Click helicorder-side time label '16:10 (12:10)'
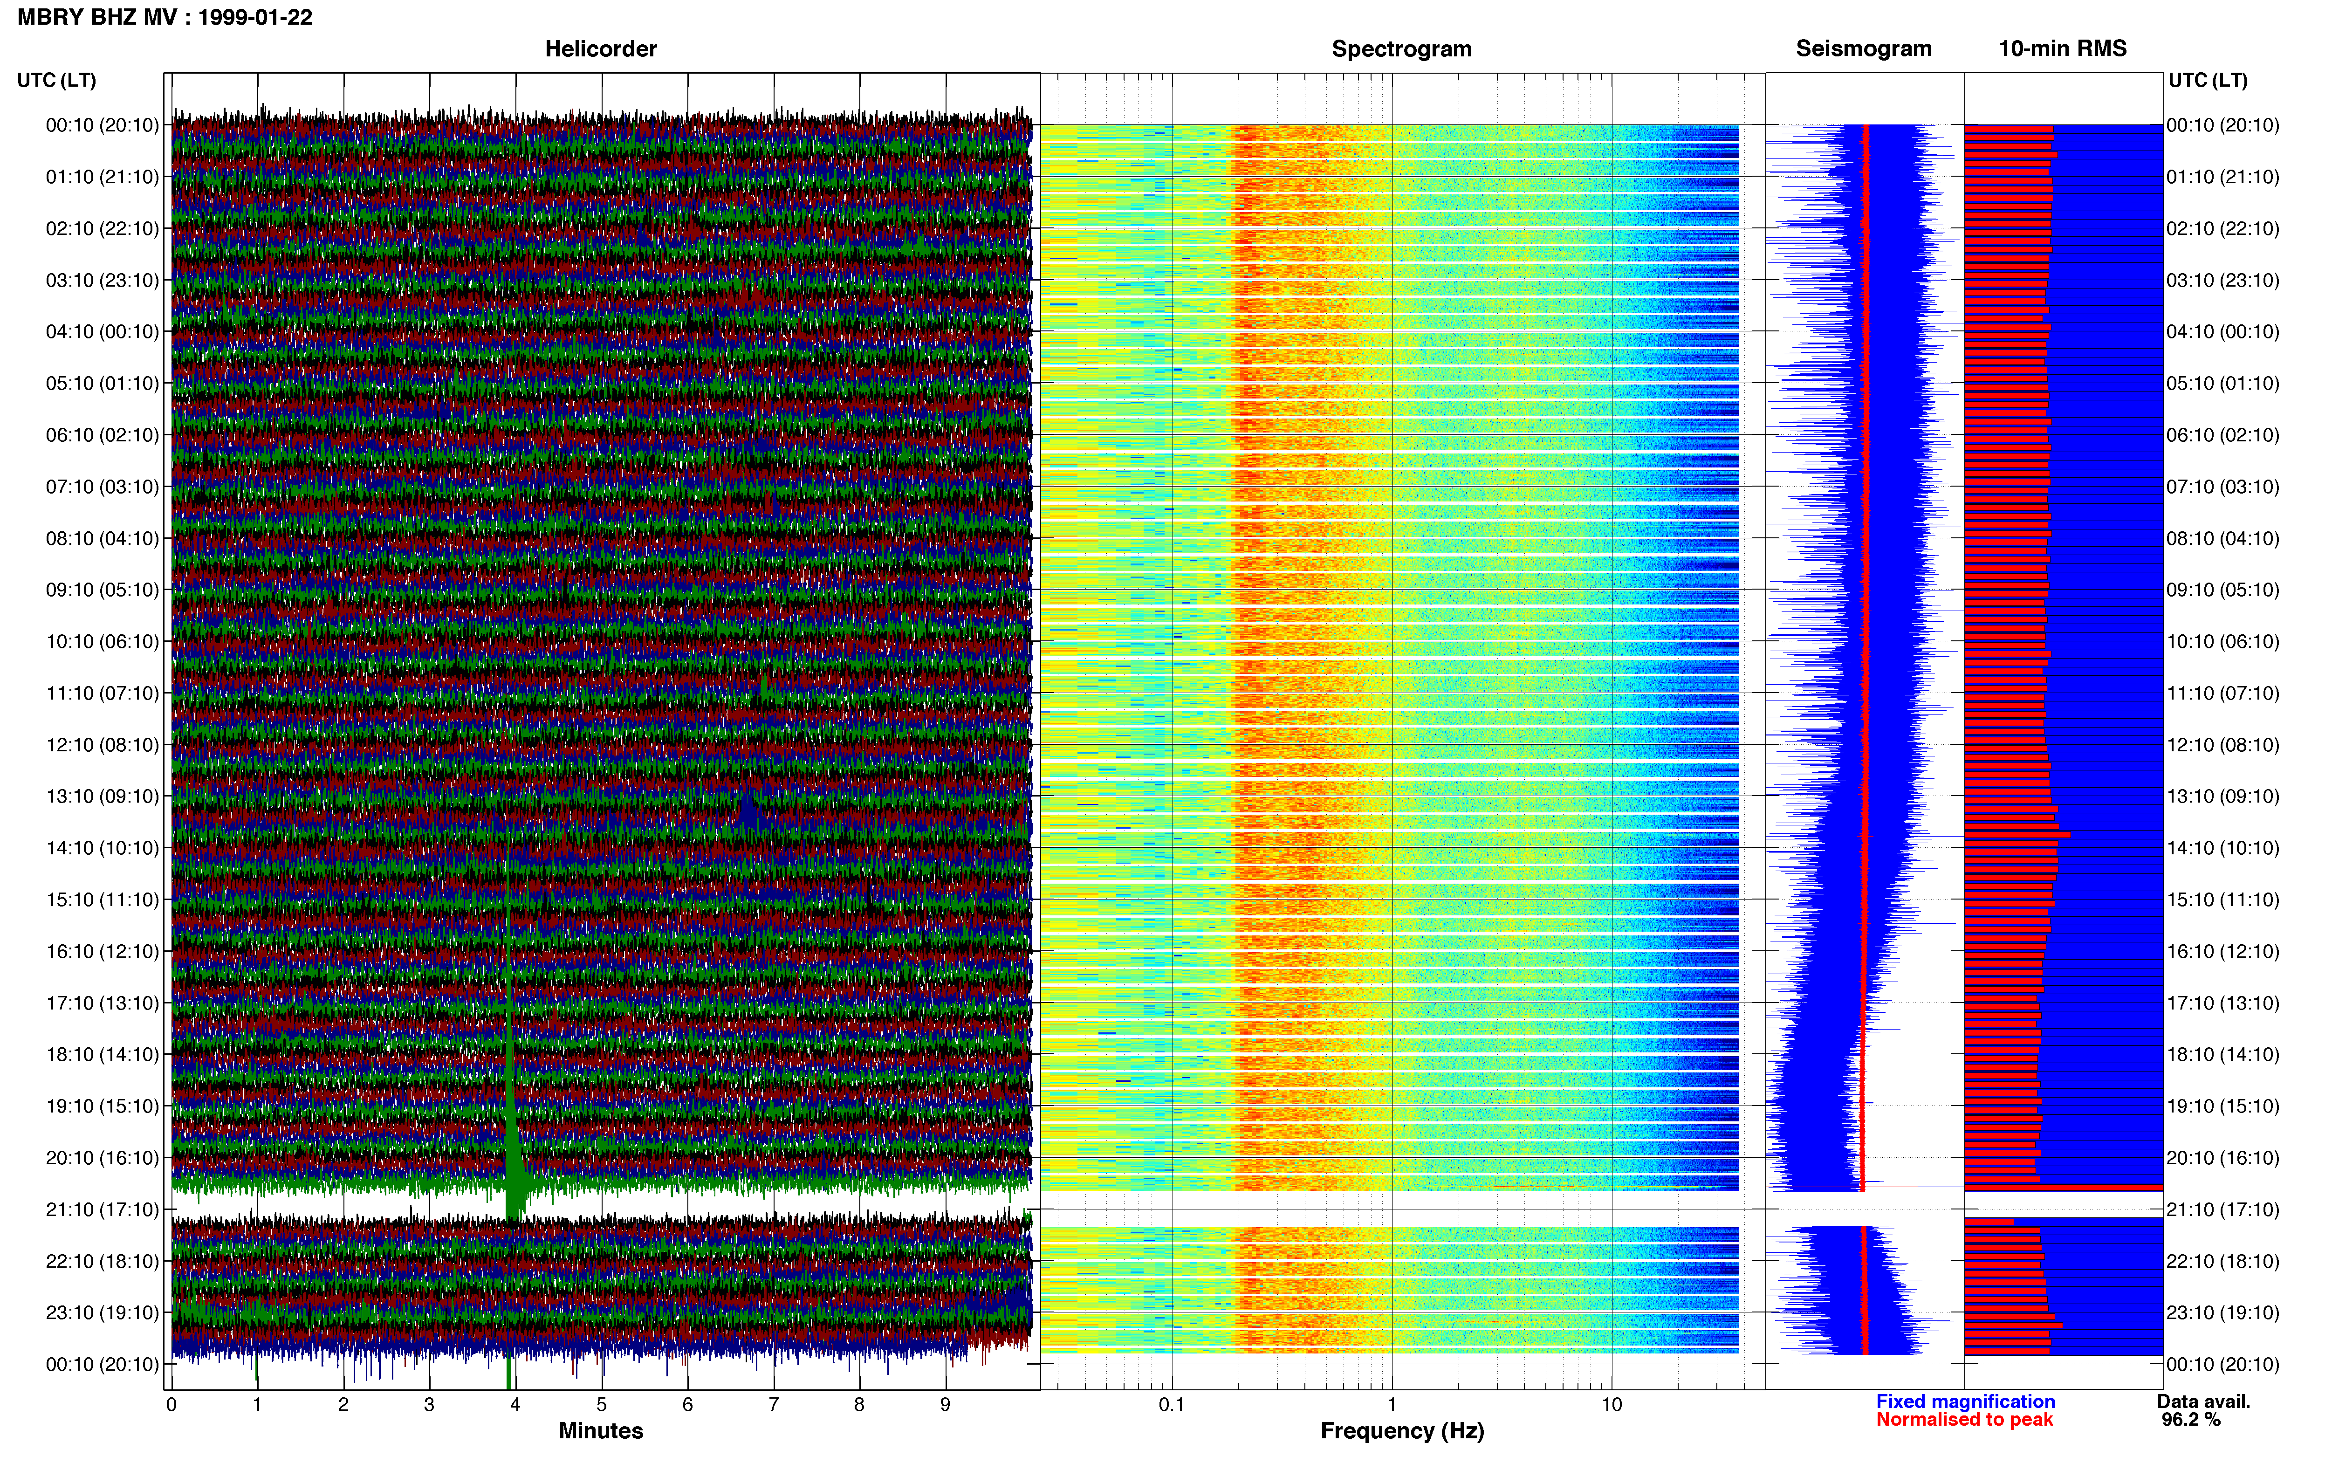Screen dimensions: 2339x1463 103,951
